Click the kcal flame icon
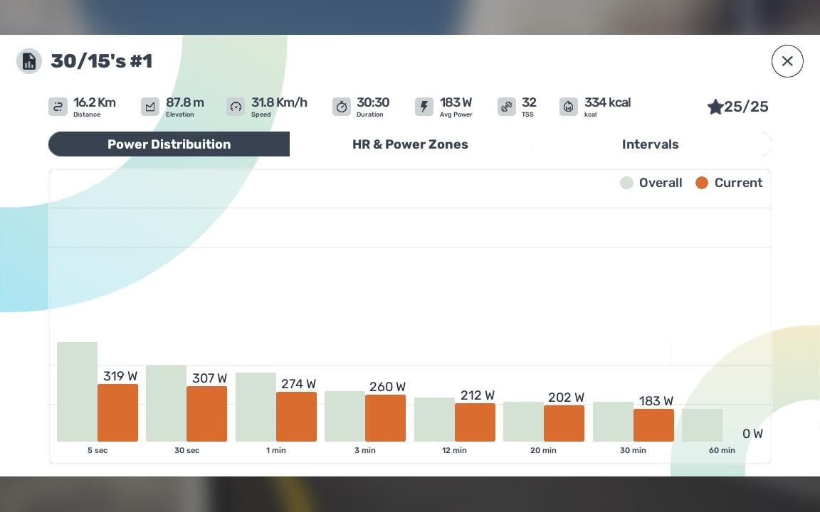The height and width of the screenshot is (512, 820). (x=569, y=107)
